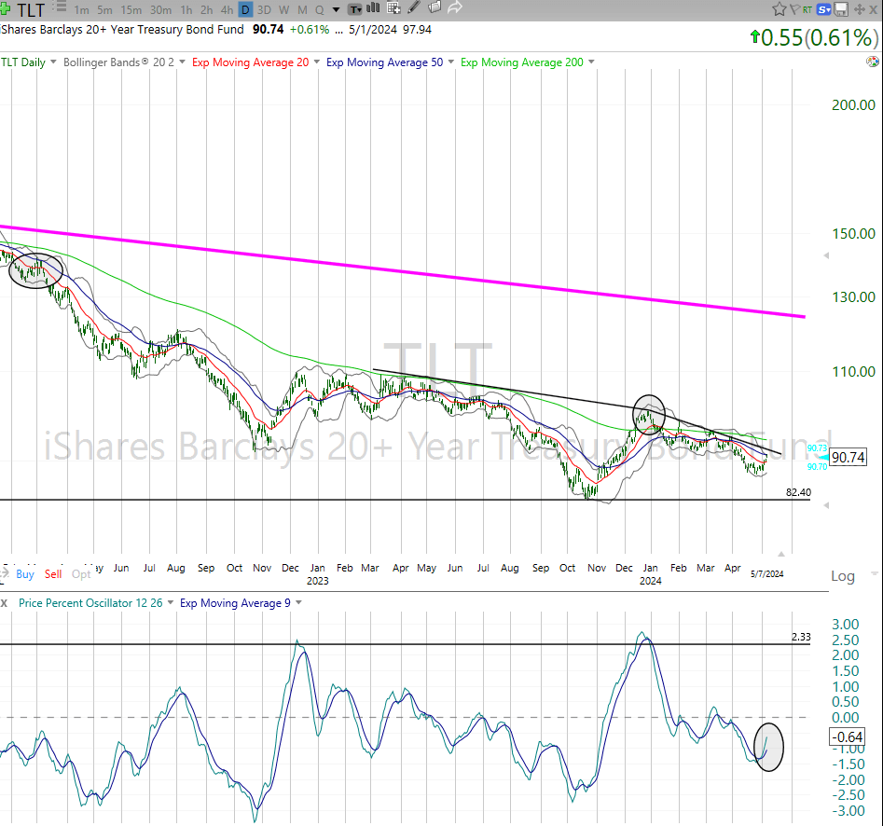Select the D timeframe highlighted in blue

coord(245,8)
